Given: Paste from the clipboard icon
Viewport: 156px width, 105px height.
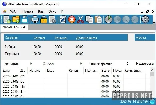Looking at the screenshot, I should click(98, 19).
